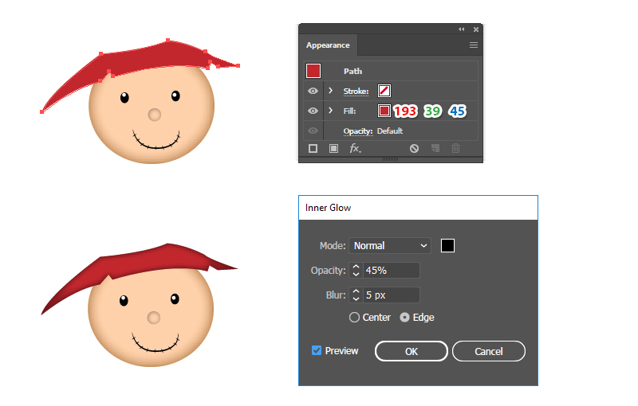The image size is (638, 406).
Task: Cancel the Inner Glow dialog
Action: pos(488,351)
